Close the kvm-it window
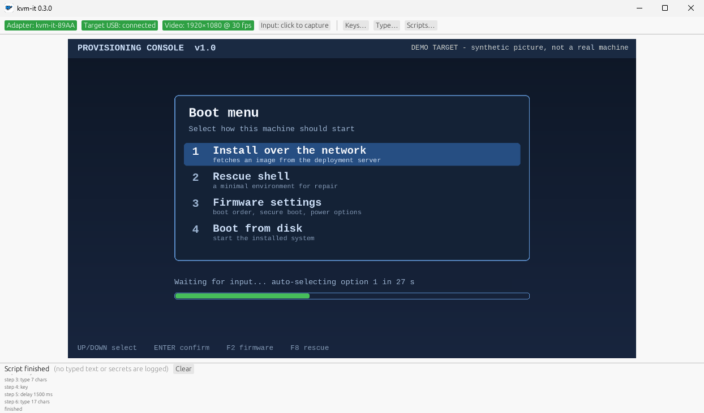 click(691, 8)
